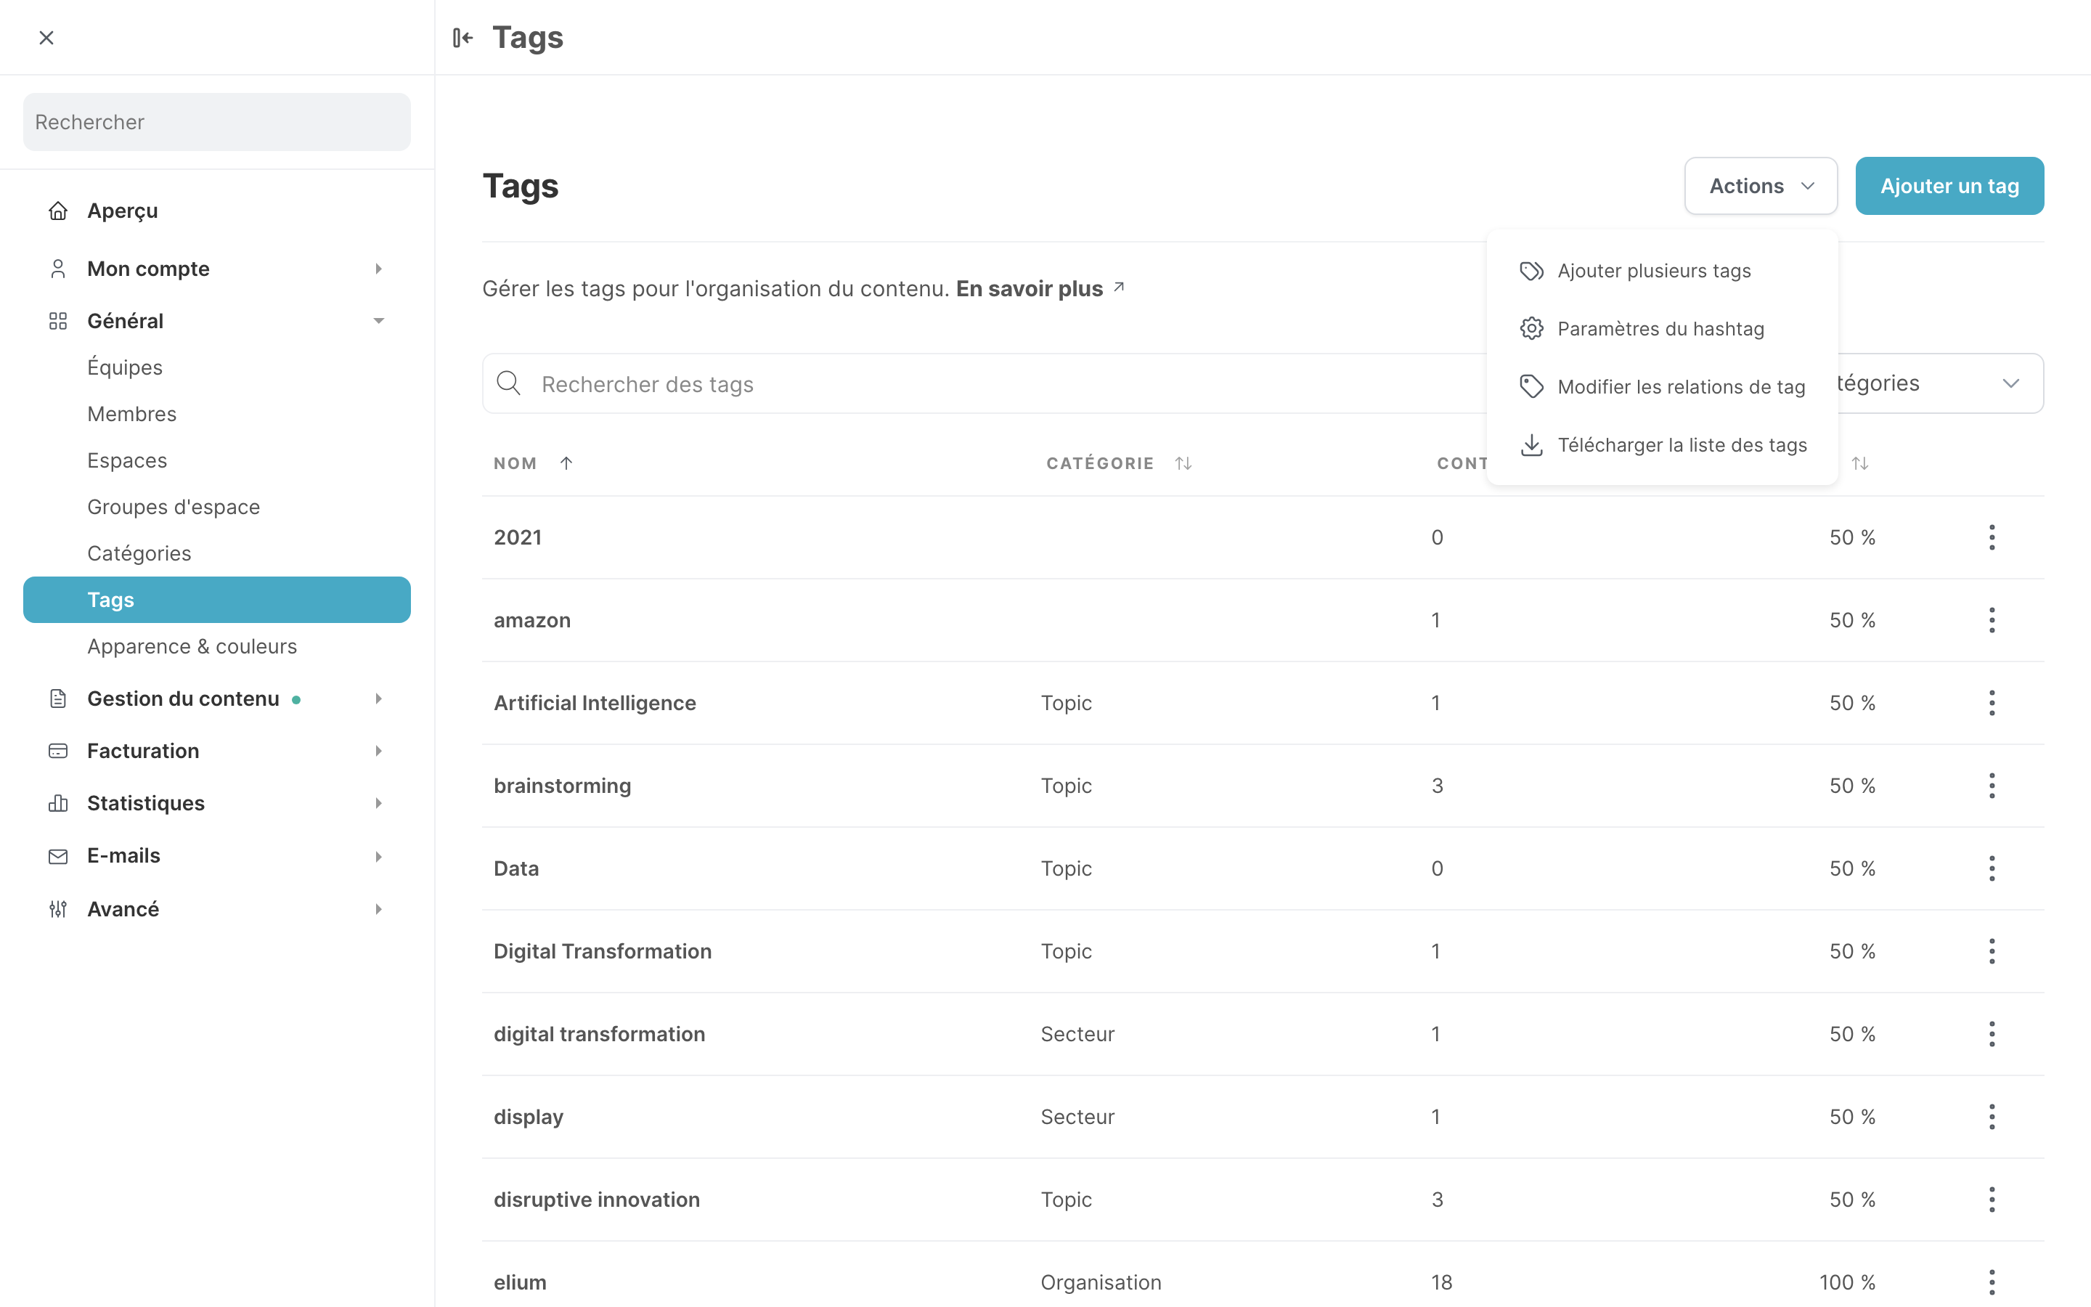This screenshot has width=2091, height=1307.
Task: Close the admin panel with X
Action: coord(46,37)
